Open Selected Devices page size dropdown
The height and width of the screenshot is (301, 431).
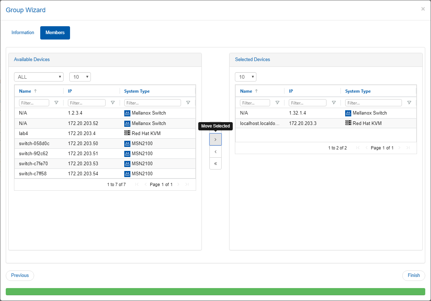(x=246, y=77)
